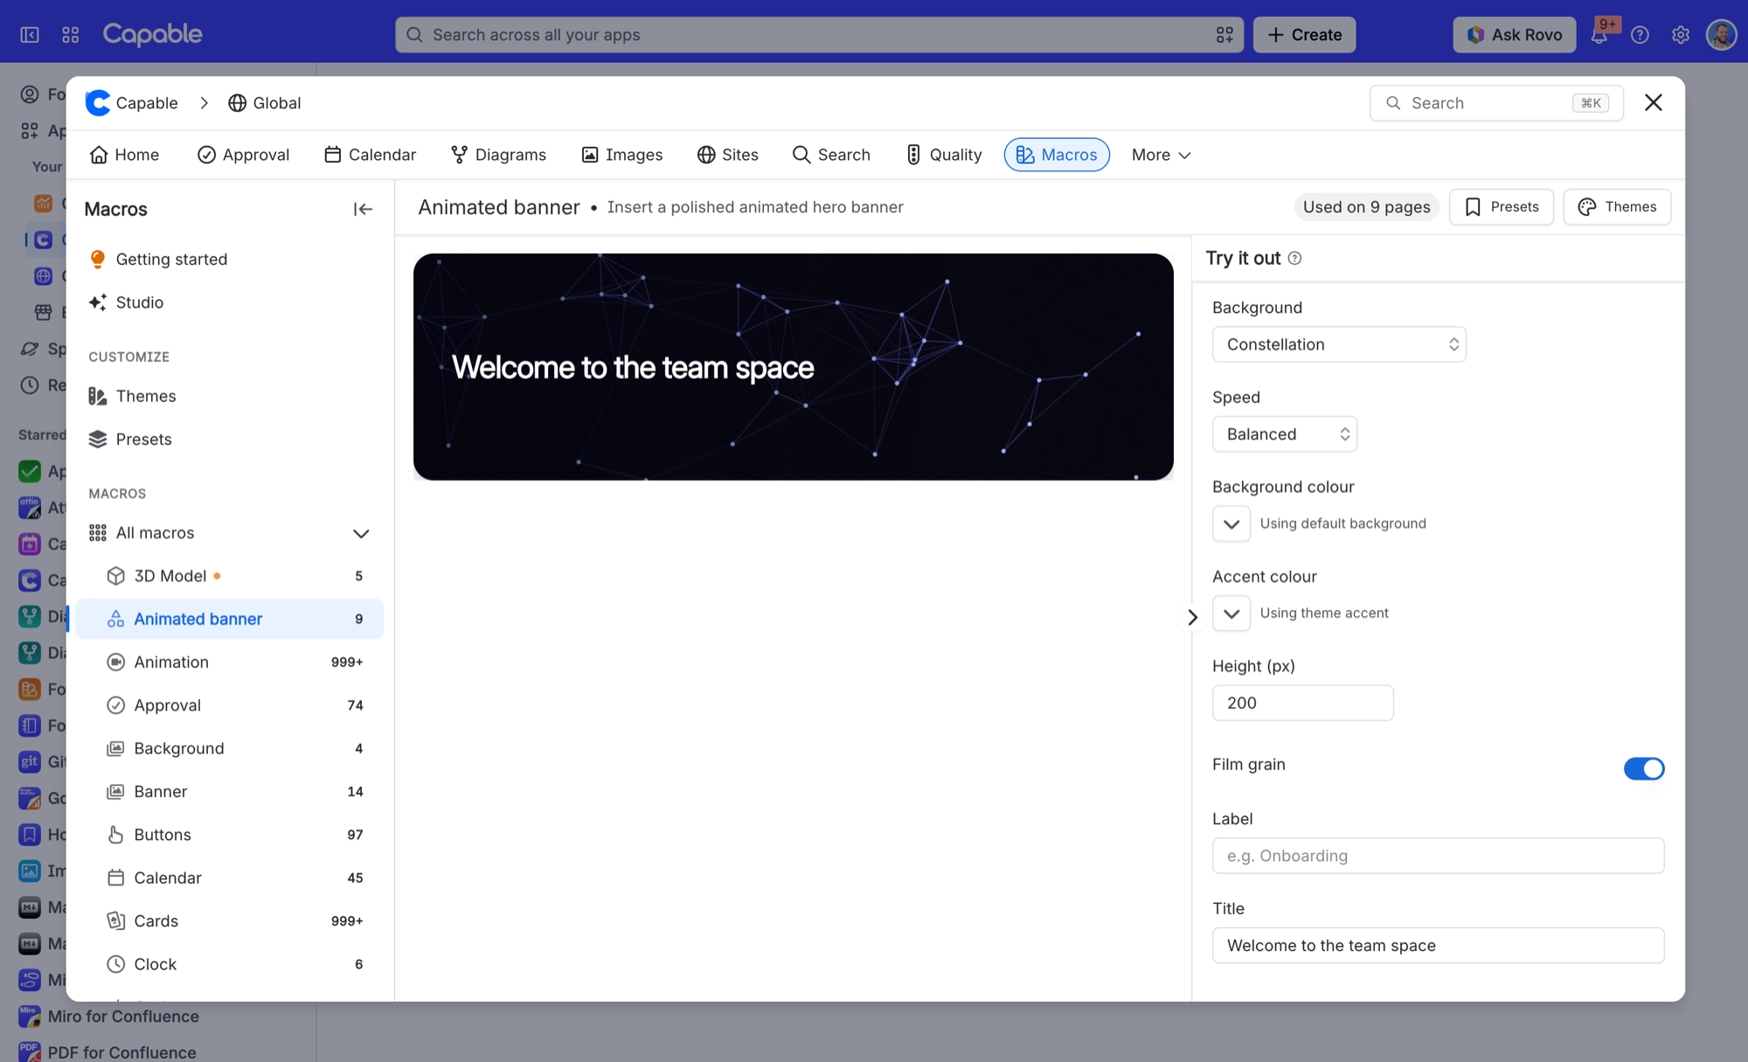Open the More tab dropdown
This screenshot has width=1748, height=1062.
[1161, 155]
